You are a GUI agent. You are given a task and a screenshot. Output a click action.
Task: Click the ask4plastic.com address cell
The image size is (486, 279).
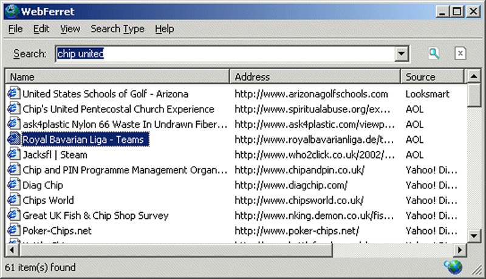click(315, 124)
